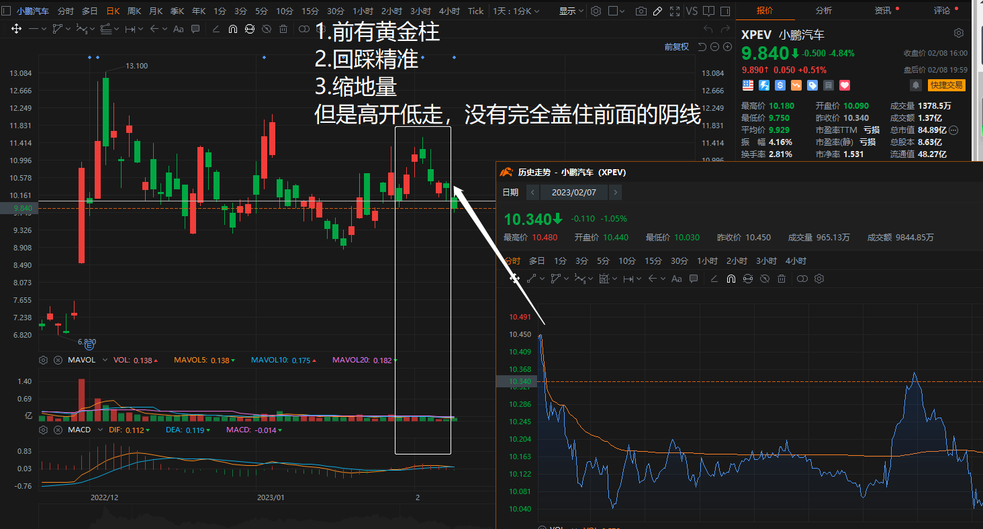
Task: Add a comment bubble note in main chart toolbar
Action: tap(195, 29)
